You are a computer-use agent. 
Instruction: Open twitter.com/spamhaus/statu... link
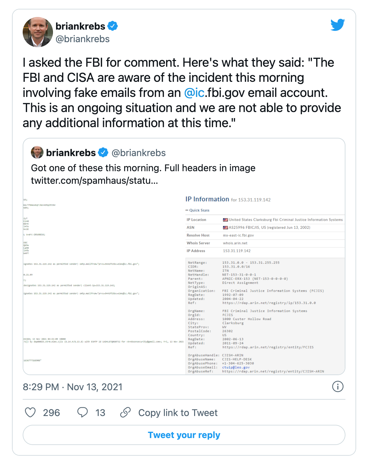point(95,181)
